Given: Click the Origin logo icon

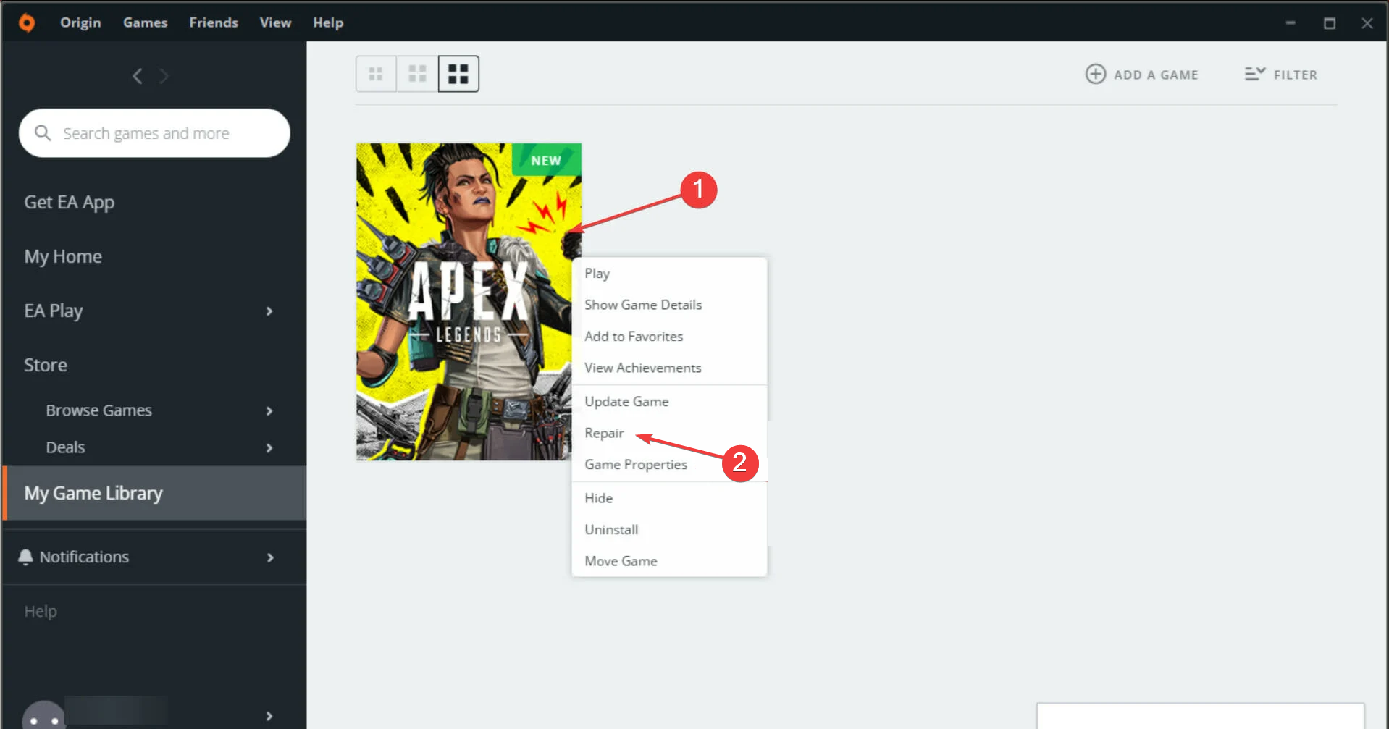Looking at the screenshot, I should (27, 22).
